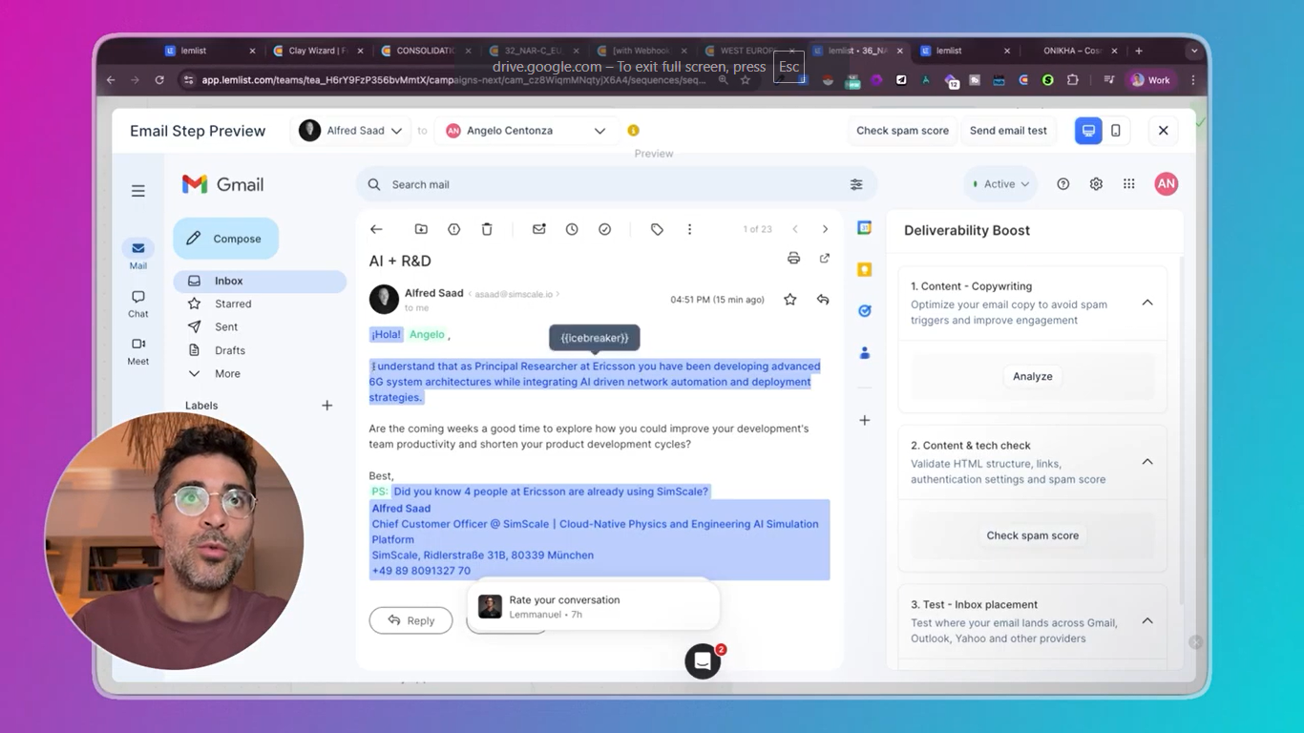Create a new label with plus icon

(326, 406)
